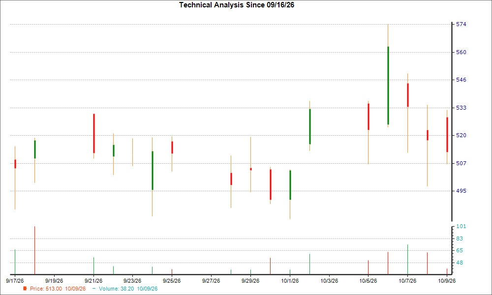Click the red candlestick above 10/9/26
The height and width of the screenshot is (295, 492).
(447, 135)
